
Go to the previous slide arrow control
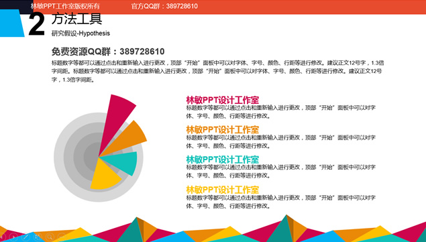[2, 237]
